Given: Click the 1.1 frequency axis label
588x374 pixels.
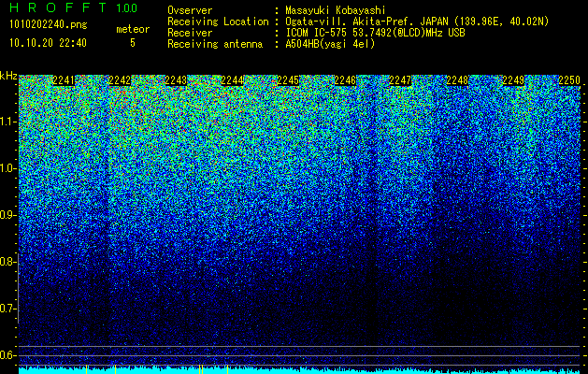Looking at the screenshot, I should pos(7,122).
